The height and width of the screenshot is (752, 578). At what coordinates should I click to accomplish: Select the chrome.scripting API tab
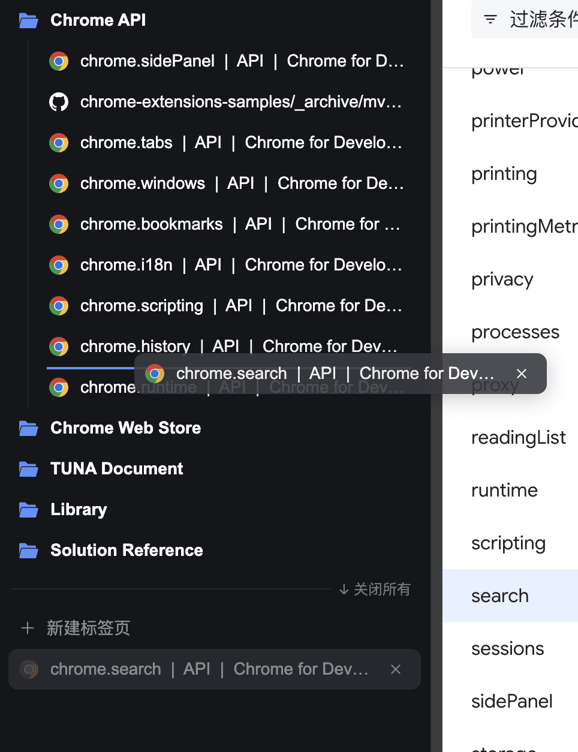click(x=226, y=306)
